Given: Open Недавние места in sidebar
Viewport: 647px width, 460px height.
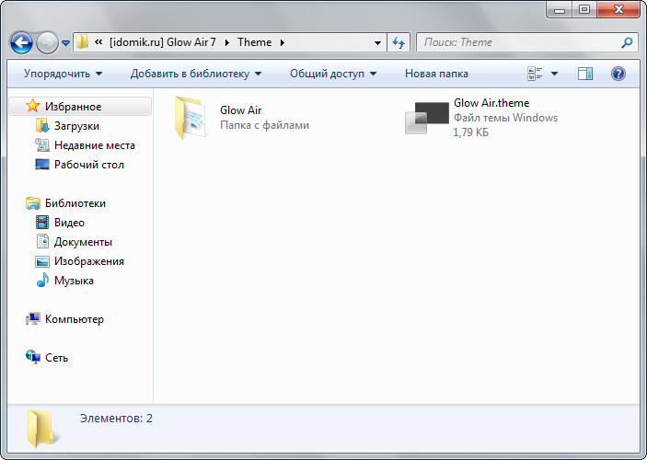Looking at the screenshot, I should pyautogui.click(x=95, y=145).
